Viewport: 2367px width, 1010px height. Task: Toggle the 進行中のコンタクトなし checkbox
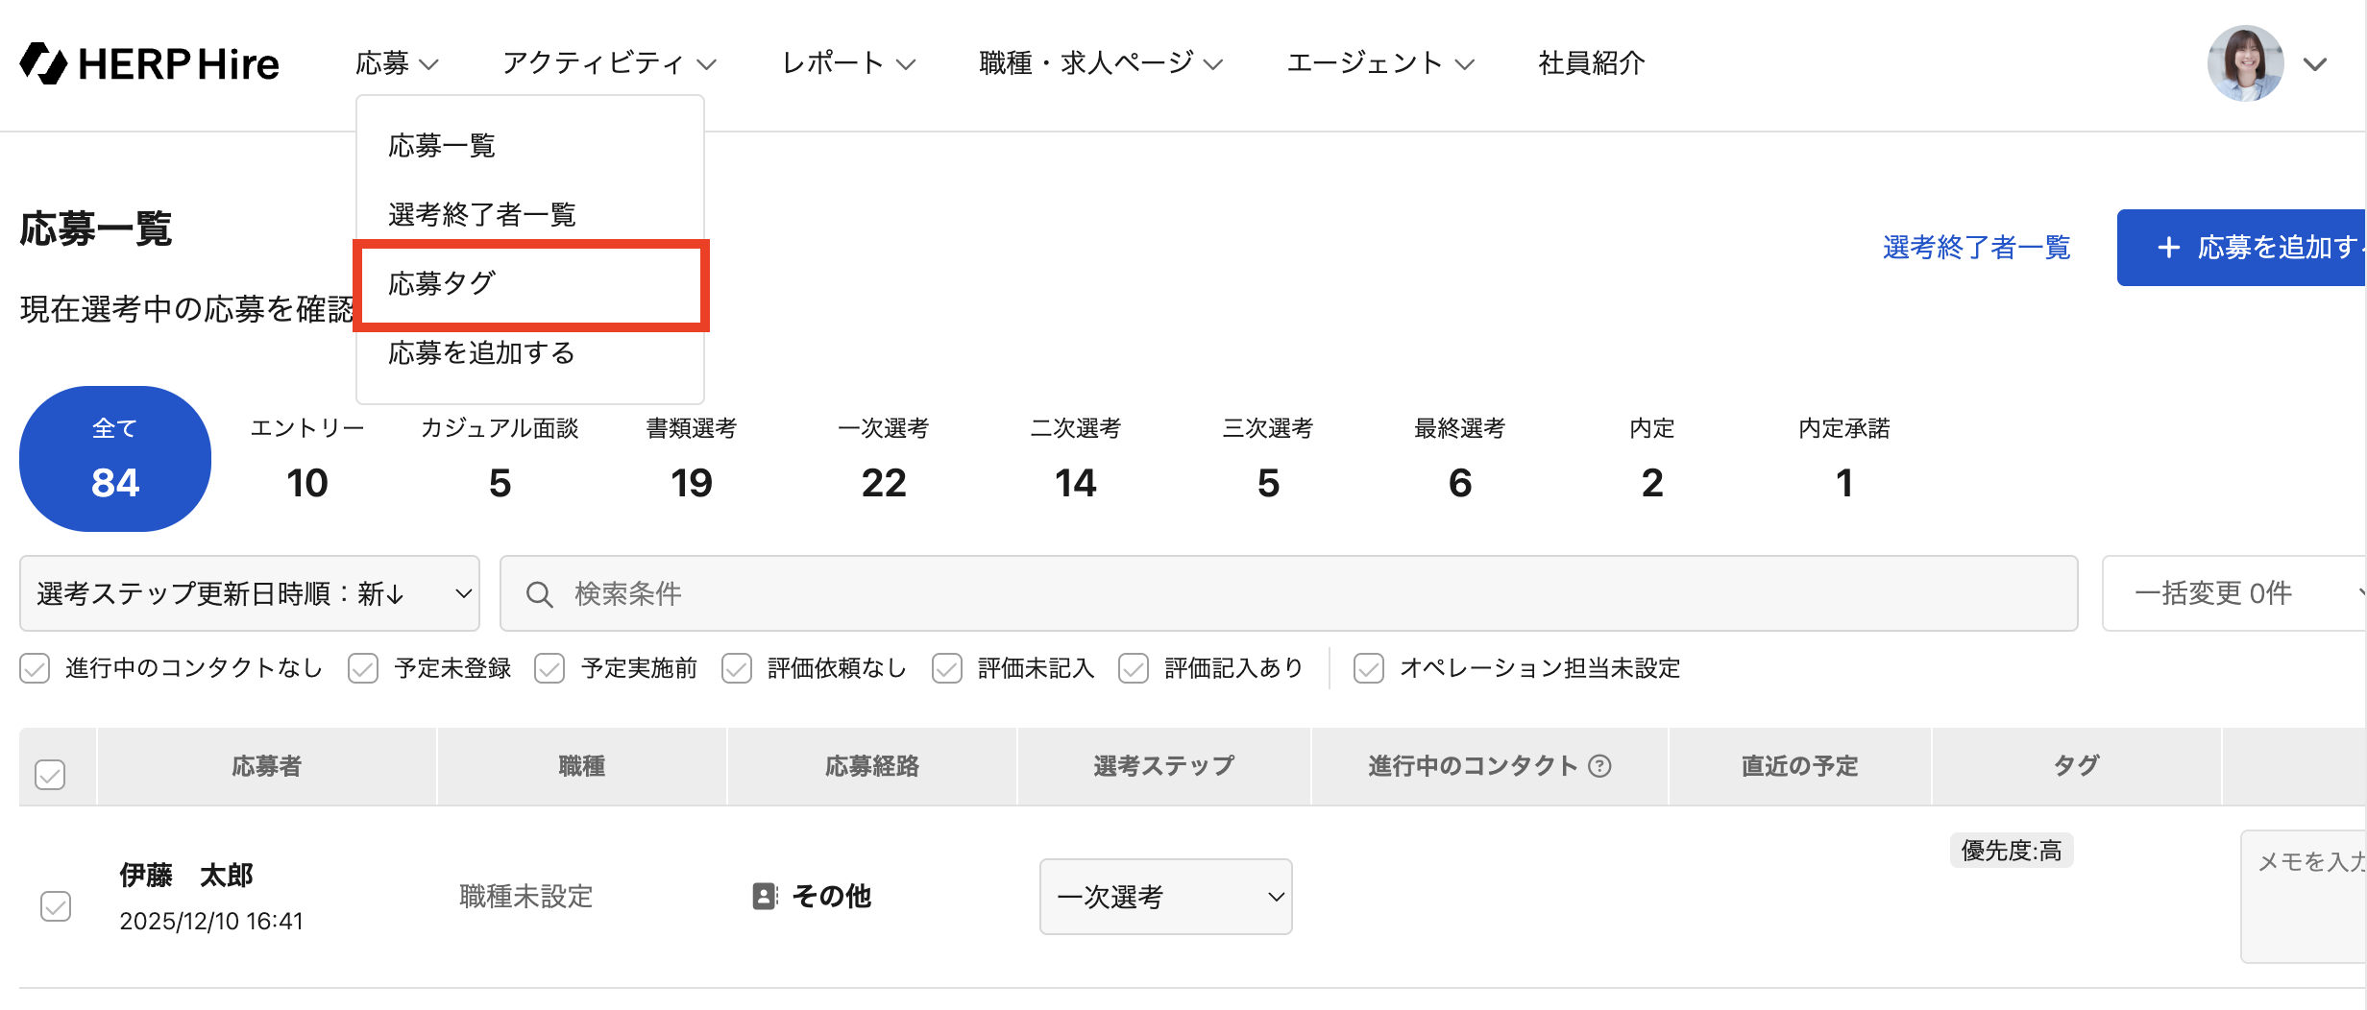pos(35,668)
